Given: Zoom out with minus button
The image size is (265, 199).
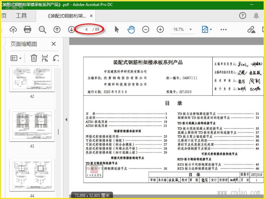Looking at the screenshot, I should [146, 30].
